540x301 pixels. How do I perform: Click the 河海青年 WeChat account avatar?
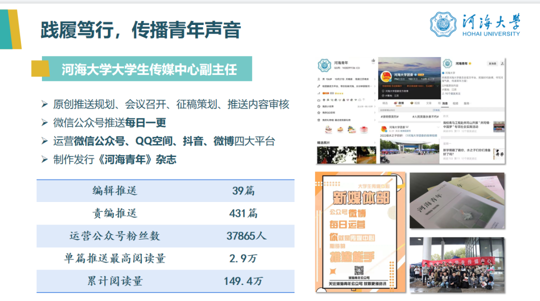point(447,63)
